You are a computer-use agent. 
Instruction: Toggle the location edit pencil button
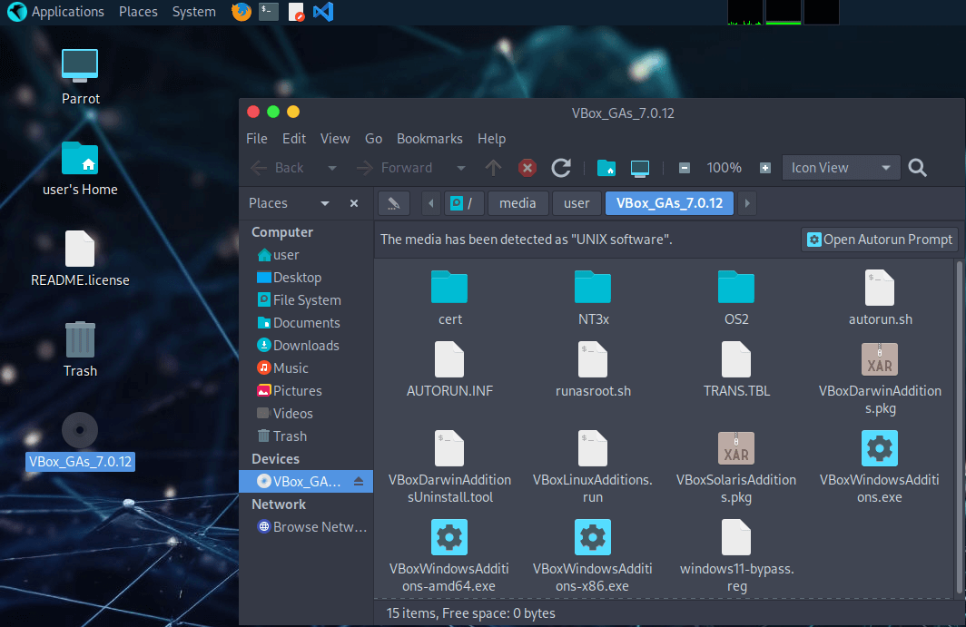(x=393, y=203)
